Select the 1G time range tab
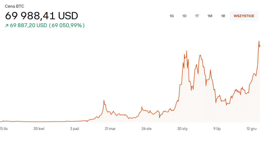Image resolution: width=264 pixels, height=141 pixels. coord(171,16)
